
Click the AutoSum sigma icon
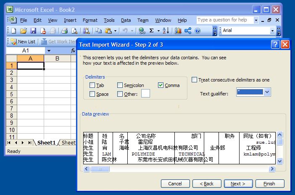[x=152, y=31]
